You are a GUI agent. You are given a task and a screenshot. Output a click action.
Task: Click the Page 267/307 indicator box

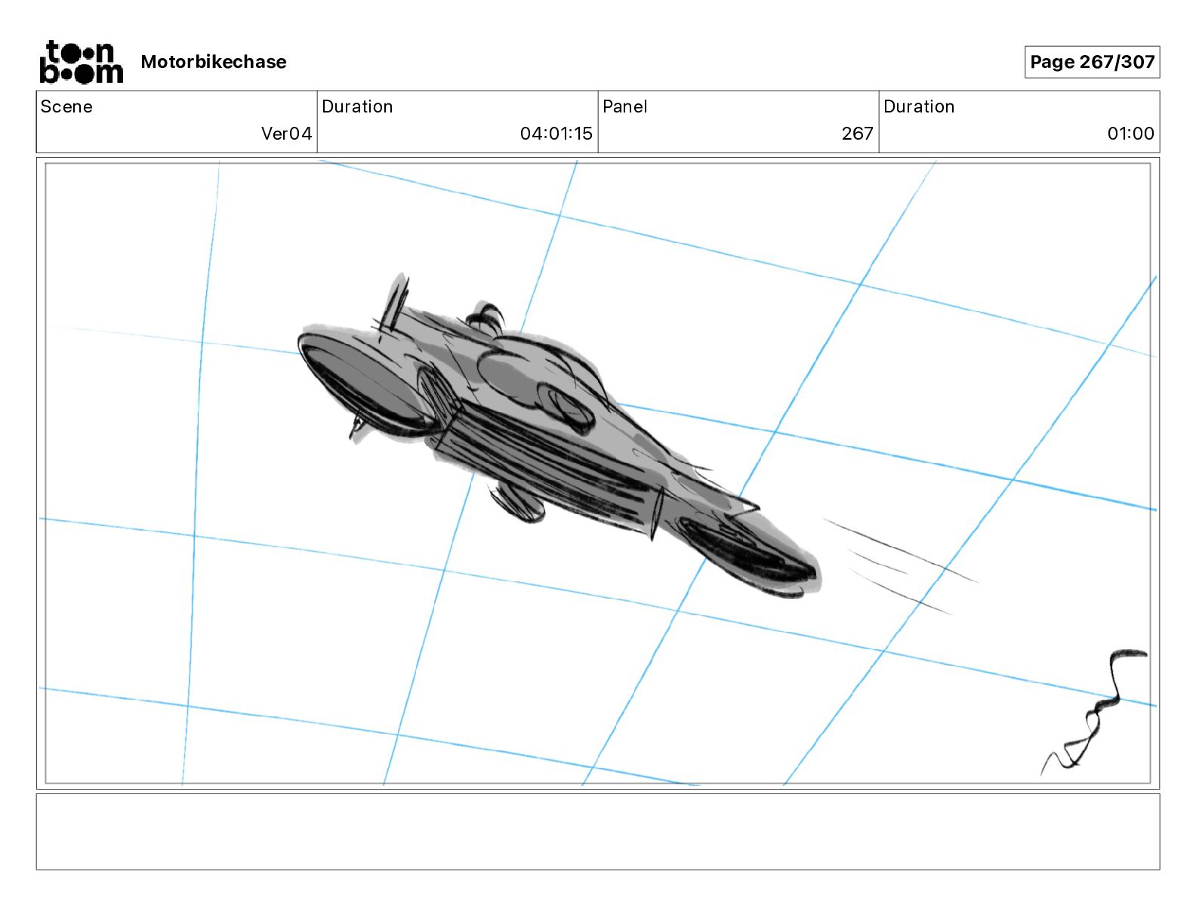1092,62
